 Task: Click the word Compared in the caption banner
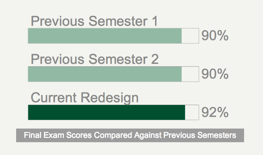click(113, 135)
